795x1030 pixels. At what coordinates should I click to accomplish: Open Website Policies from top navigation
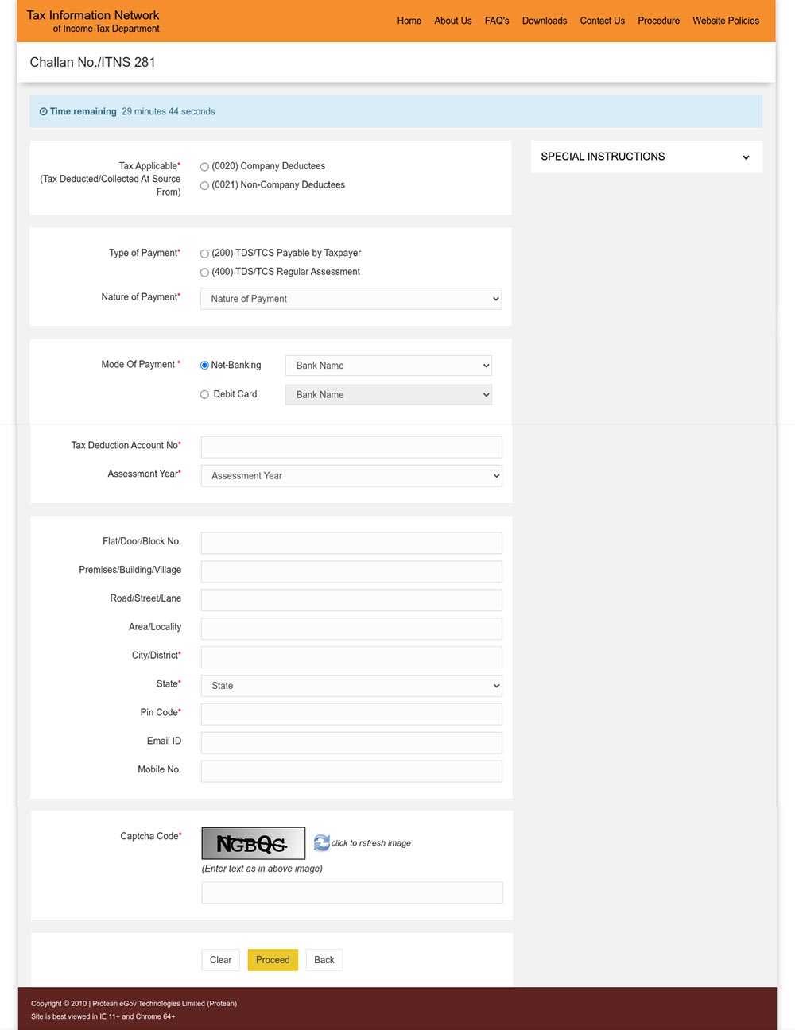(x=725, y=21)
